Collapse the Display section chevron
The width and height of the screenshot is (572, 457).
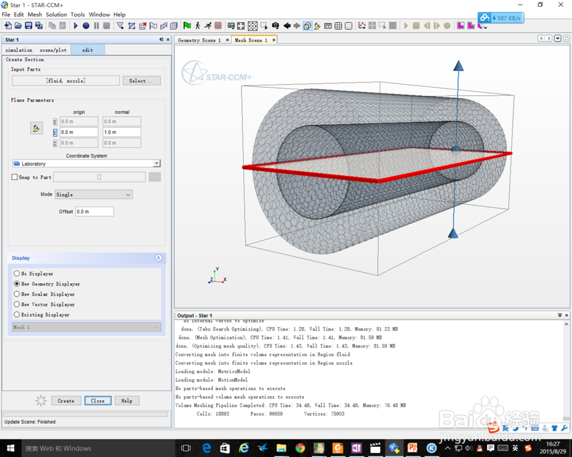tap(158, 258)
